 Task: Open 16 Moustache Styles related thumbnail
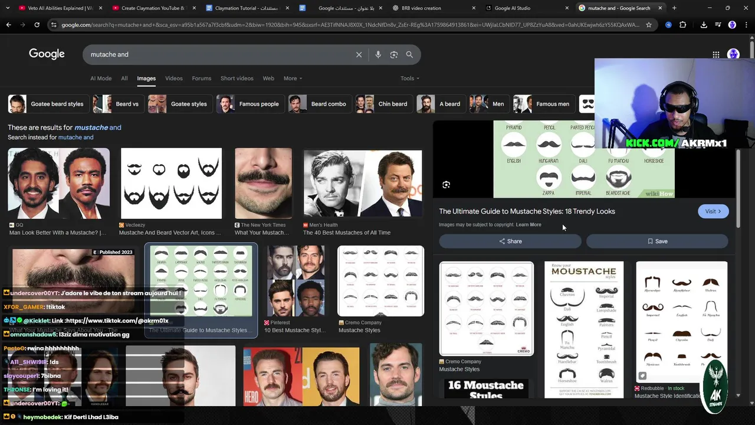(x=486, y=390)
